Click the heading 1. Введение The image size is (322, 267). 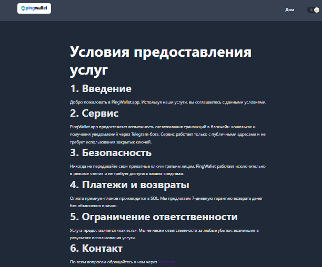click(100, 88)
